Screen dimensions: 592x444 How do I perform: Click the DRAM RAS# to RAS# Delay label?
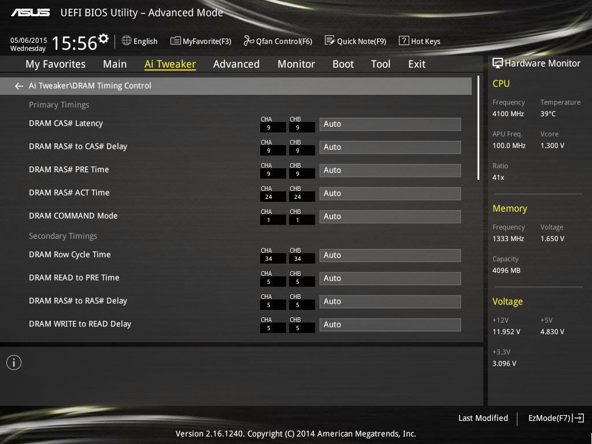(x=78, y=301)
